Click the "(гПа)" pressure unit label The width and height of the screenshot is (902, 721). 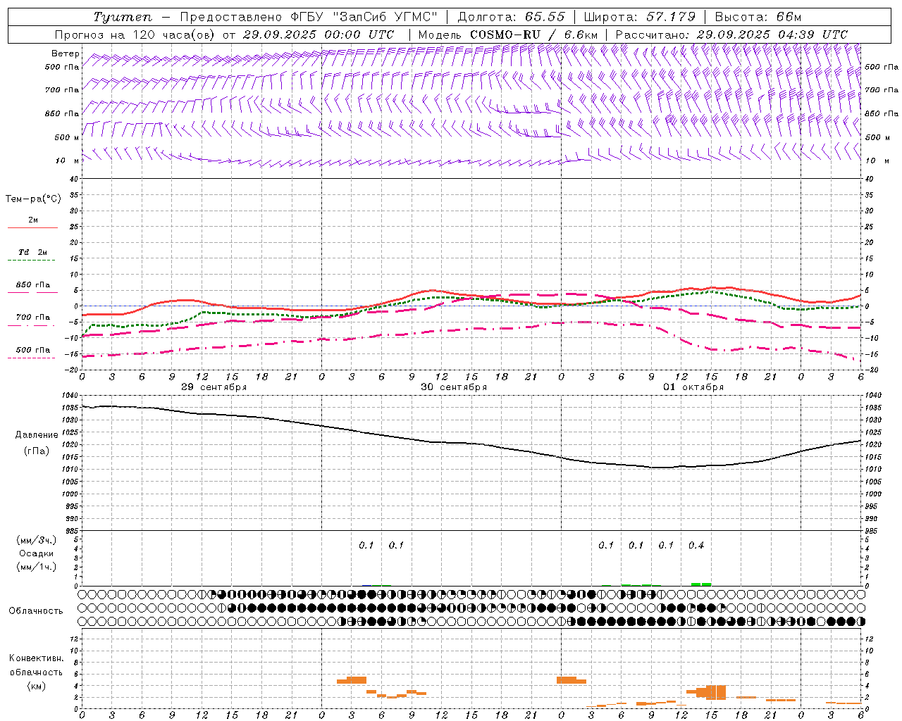coord(37,451)
